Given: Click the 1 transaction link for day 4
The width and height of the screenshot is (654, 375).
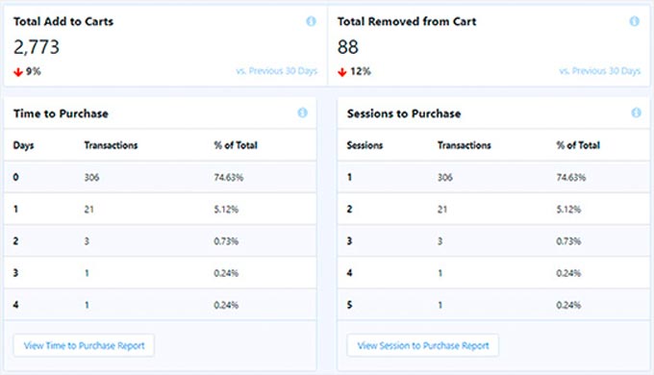Looking at the screenshot, I should (x=87, y=306).
